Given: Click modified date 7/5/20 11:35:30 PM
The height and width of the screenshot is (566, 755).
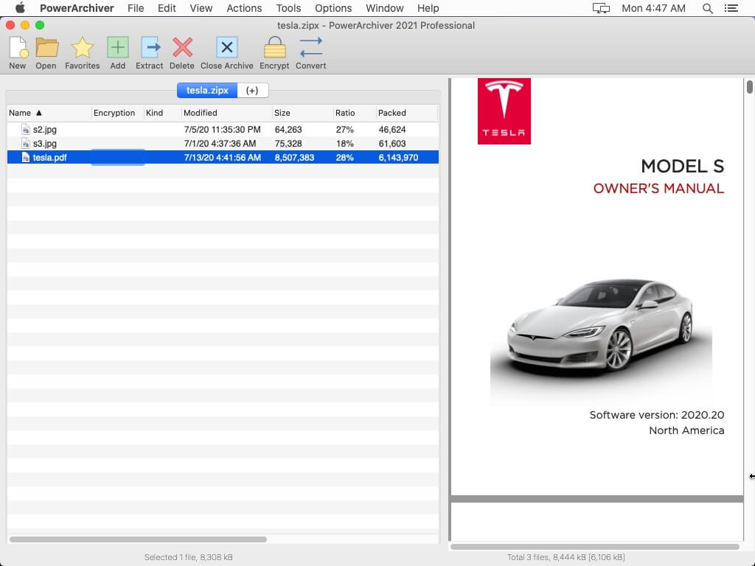Looking at the screenshot, I should (223, 130).
